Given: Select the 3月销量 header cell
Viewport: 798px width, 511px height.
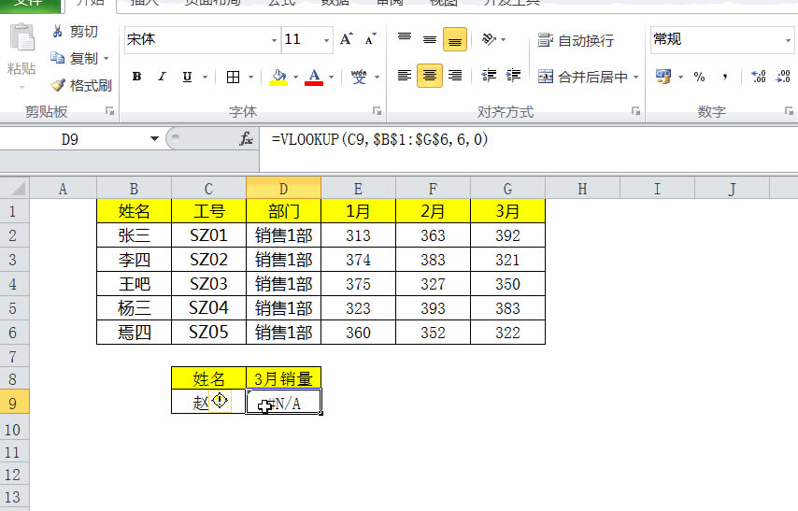Looking at the screenshot, I should (x=283, y=378).
